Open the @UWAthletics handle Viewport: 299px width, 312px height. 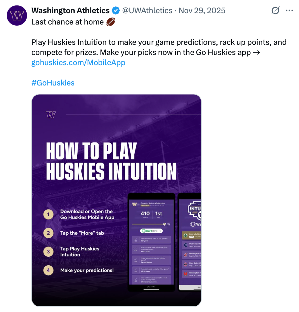point(147,11)
